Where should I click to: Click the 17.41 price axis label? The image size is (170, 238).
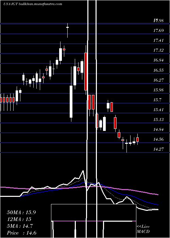tap(158, 40)
